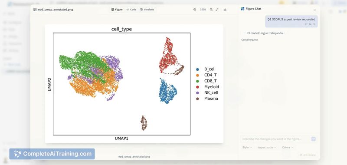
Task: Click the cell_type plot title
Action: click(x=121, y=29)
